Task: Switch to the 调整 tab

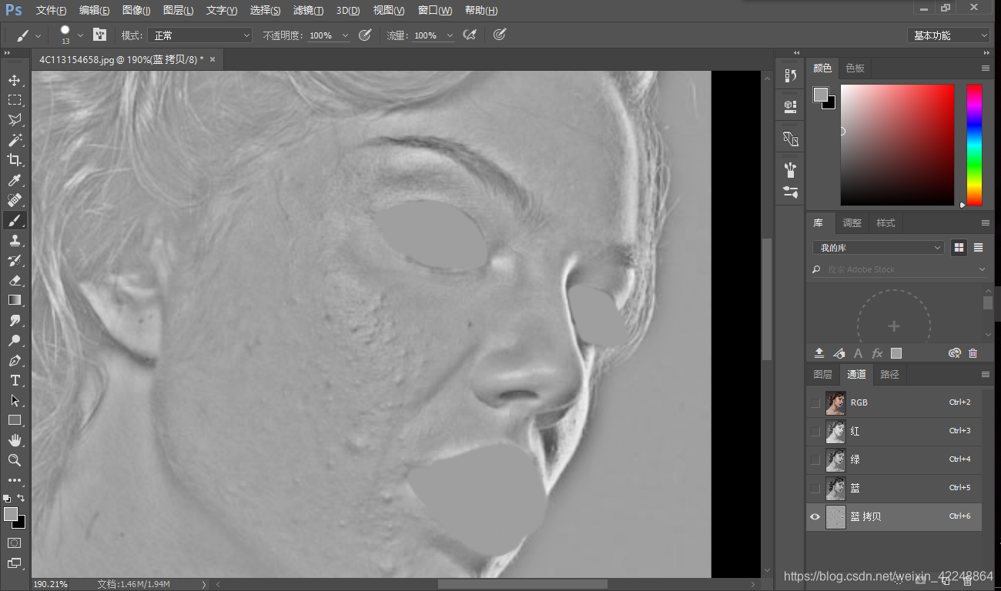Action: (x=852, y=222)
